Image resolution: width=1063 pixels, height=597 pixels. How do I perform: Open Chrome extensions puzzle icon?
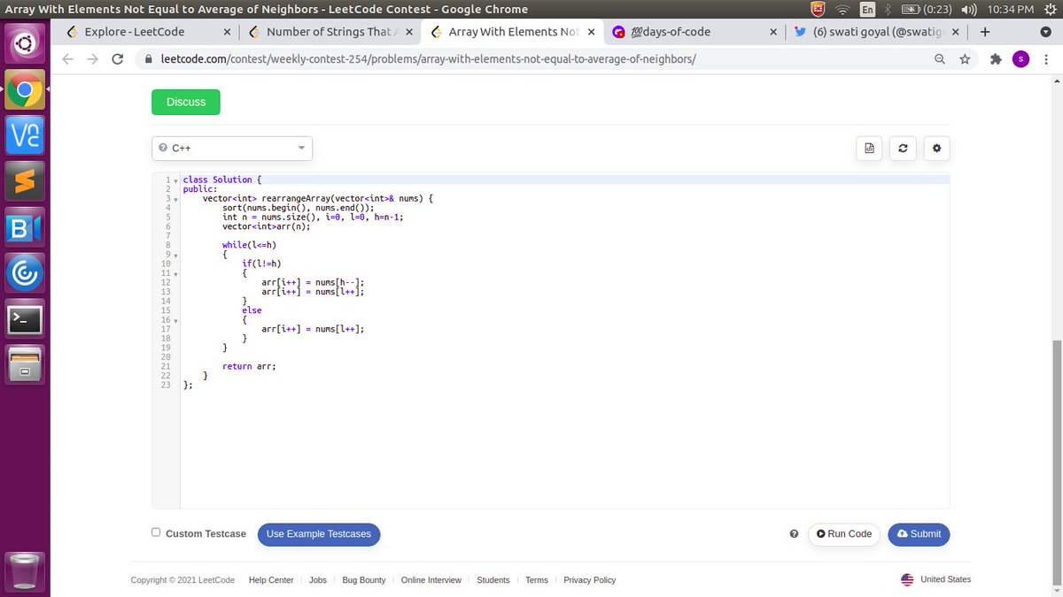click(996, 59)
